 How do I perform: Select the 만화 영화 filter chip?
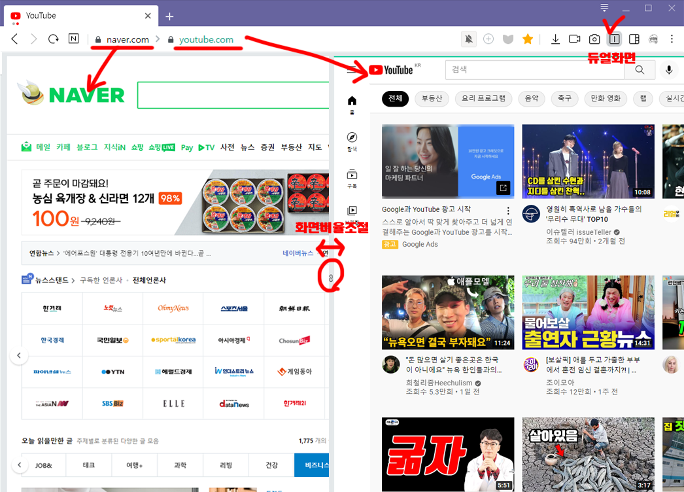pyautogui.click(x=606, y=99)
